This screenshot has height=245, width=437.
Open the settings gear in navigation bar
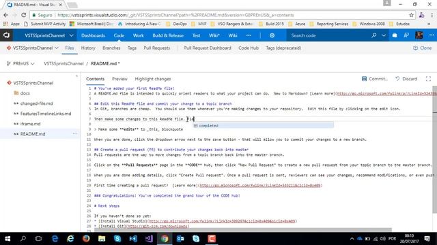tap(272, 35)
